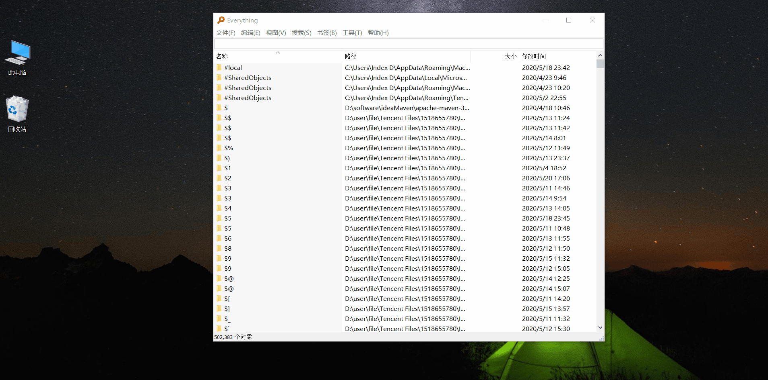Click the status bar text 502,383 个对象
Image resolution: width=768 pixels, height=380 pixels.
(233, 337)
